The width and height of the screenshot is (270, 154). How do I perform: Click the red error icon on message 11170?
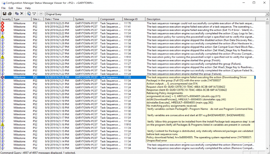3,23
